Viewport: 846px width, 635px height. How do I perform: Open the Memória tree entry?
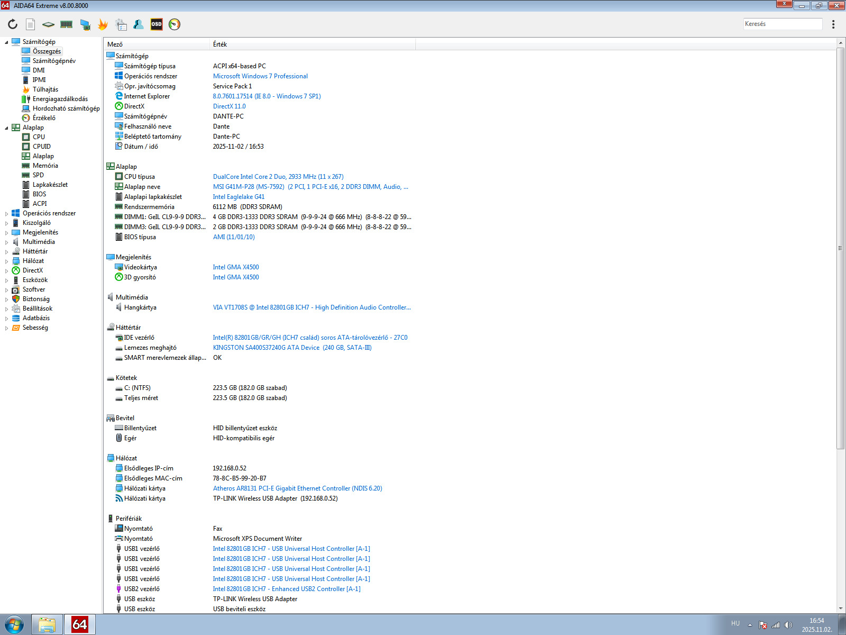[45, 166]
